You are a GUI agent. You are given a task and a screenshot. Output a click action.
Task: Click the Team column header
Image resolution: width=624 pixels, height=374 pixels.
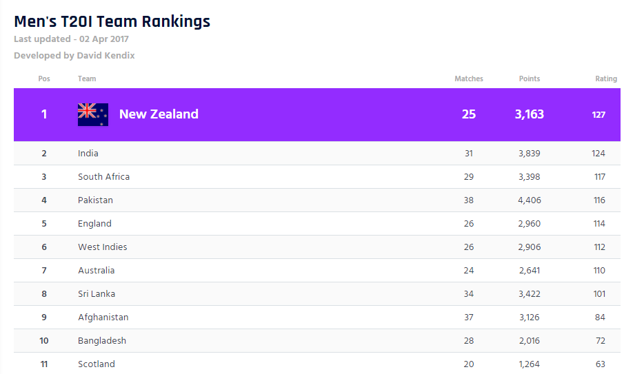87,79
